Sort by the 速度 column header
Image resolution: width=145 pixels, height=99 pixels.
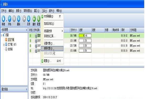click(x=98, y=30)
